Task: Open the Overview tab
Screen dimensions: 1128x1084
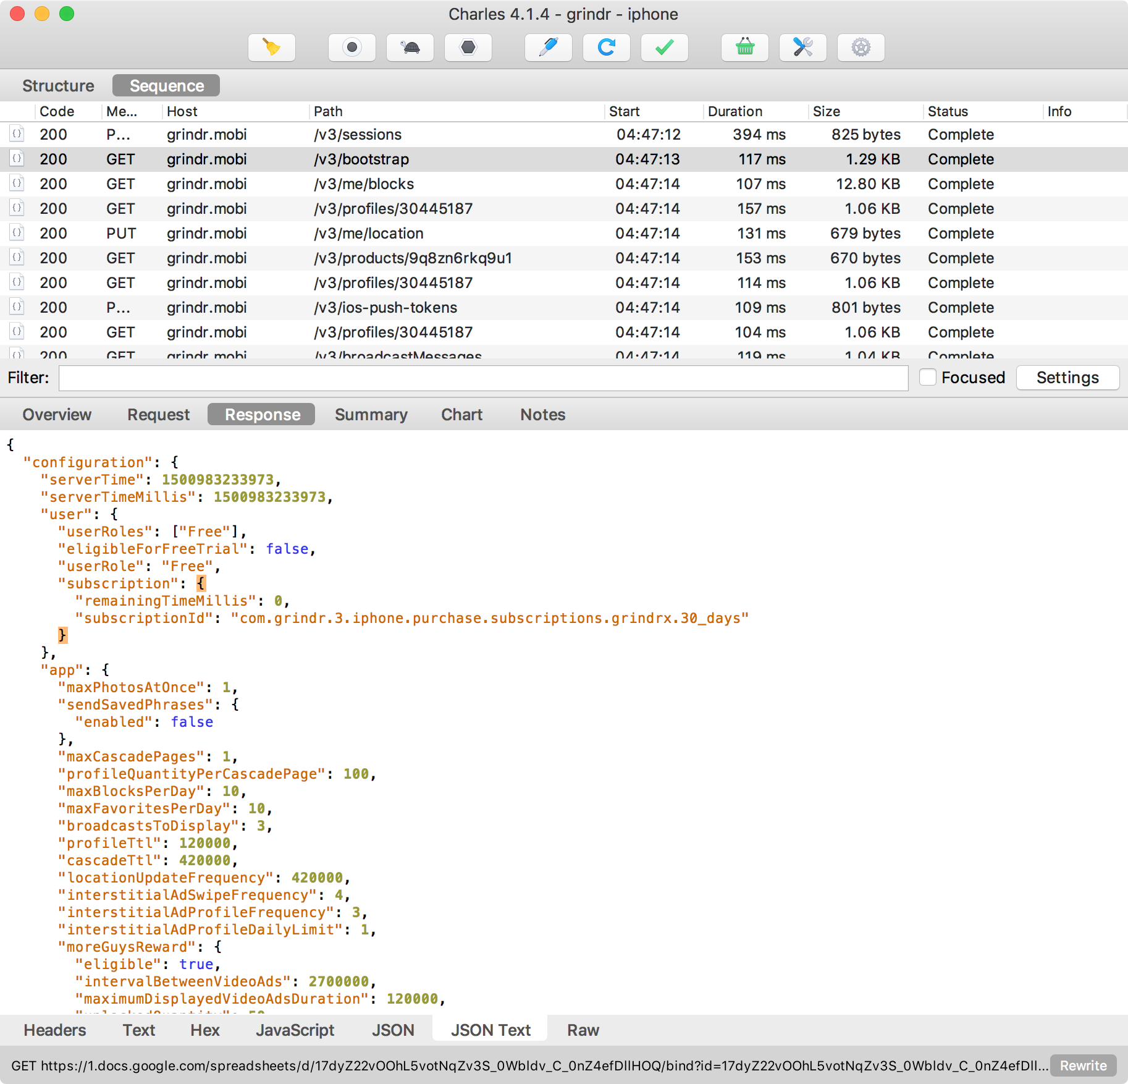Action: [x=57, y=415]
